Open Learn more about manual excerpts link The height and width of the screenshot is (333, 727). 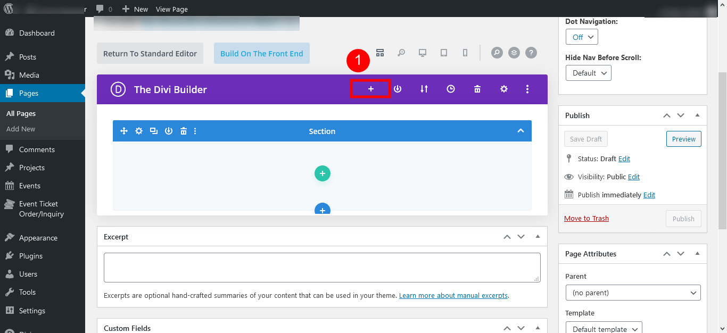[453, 295]
